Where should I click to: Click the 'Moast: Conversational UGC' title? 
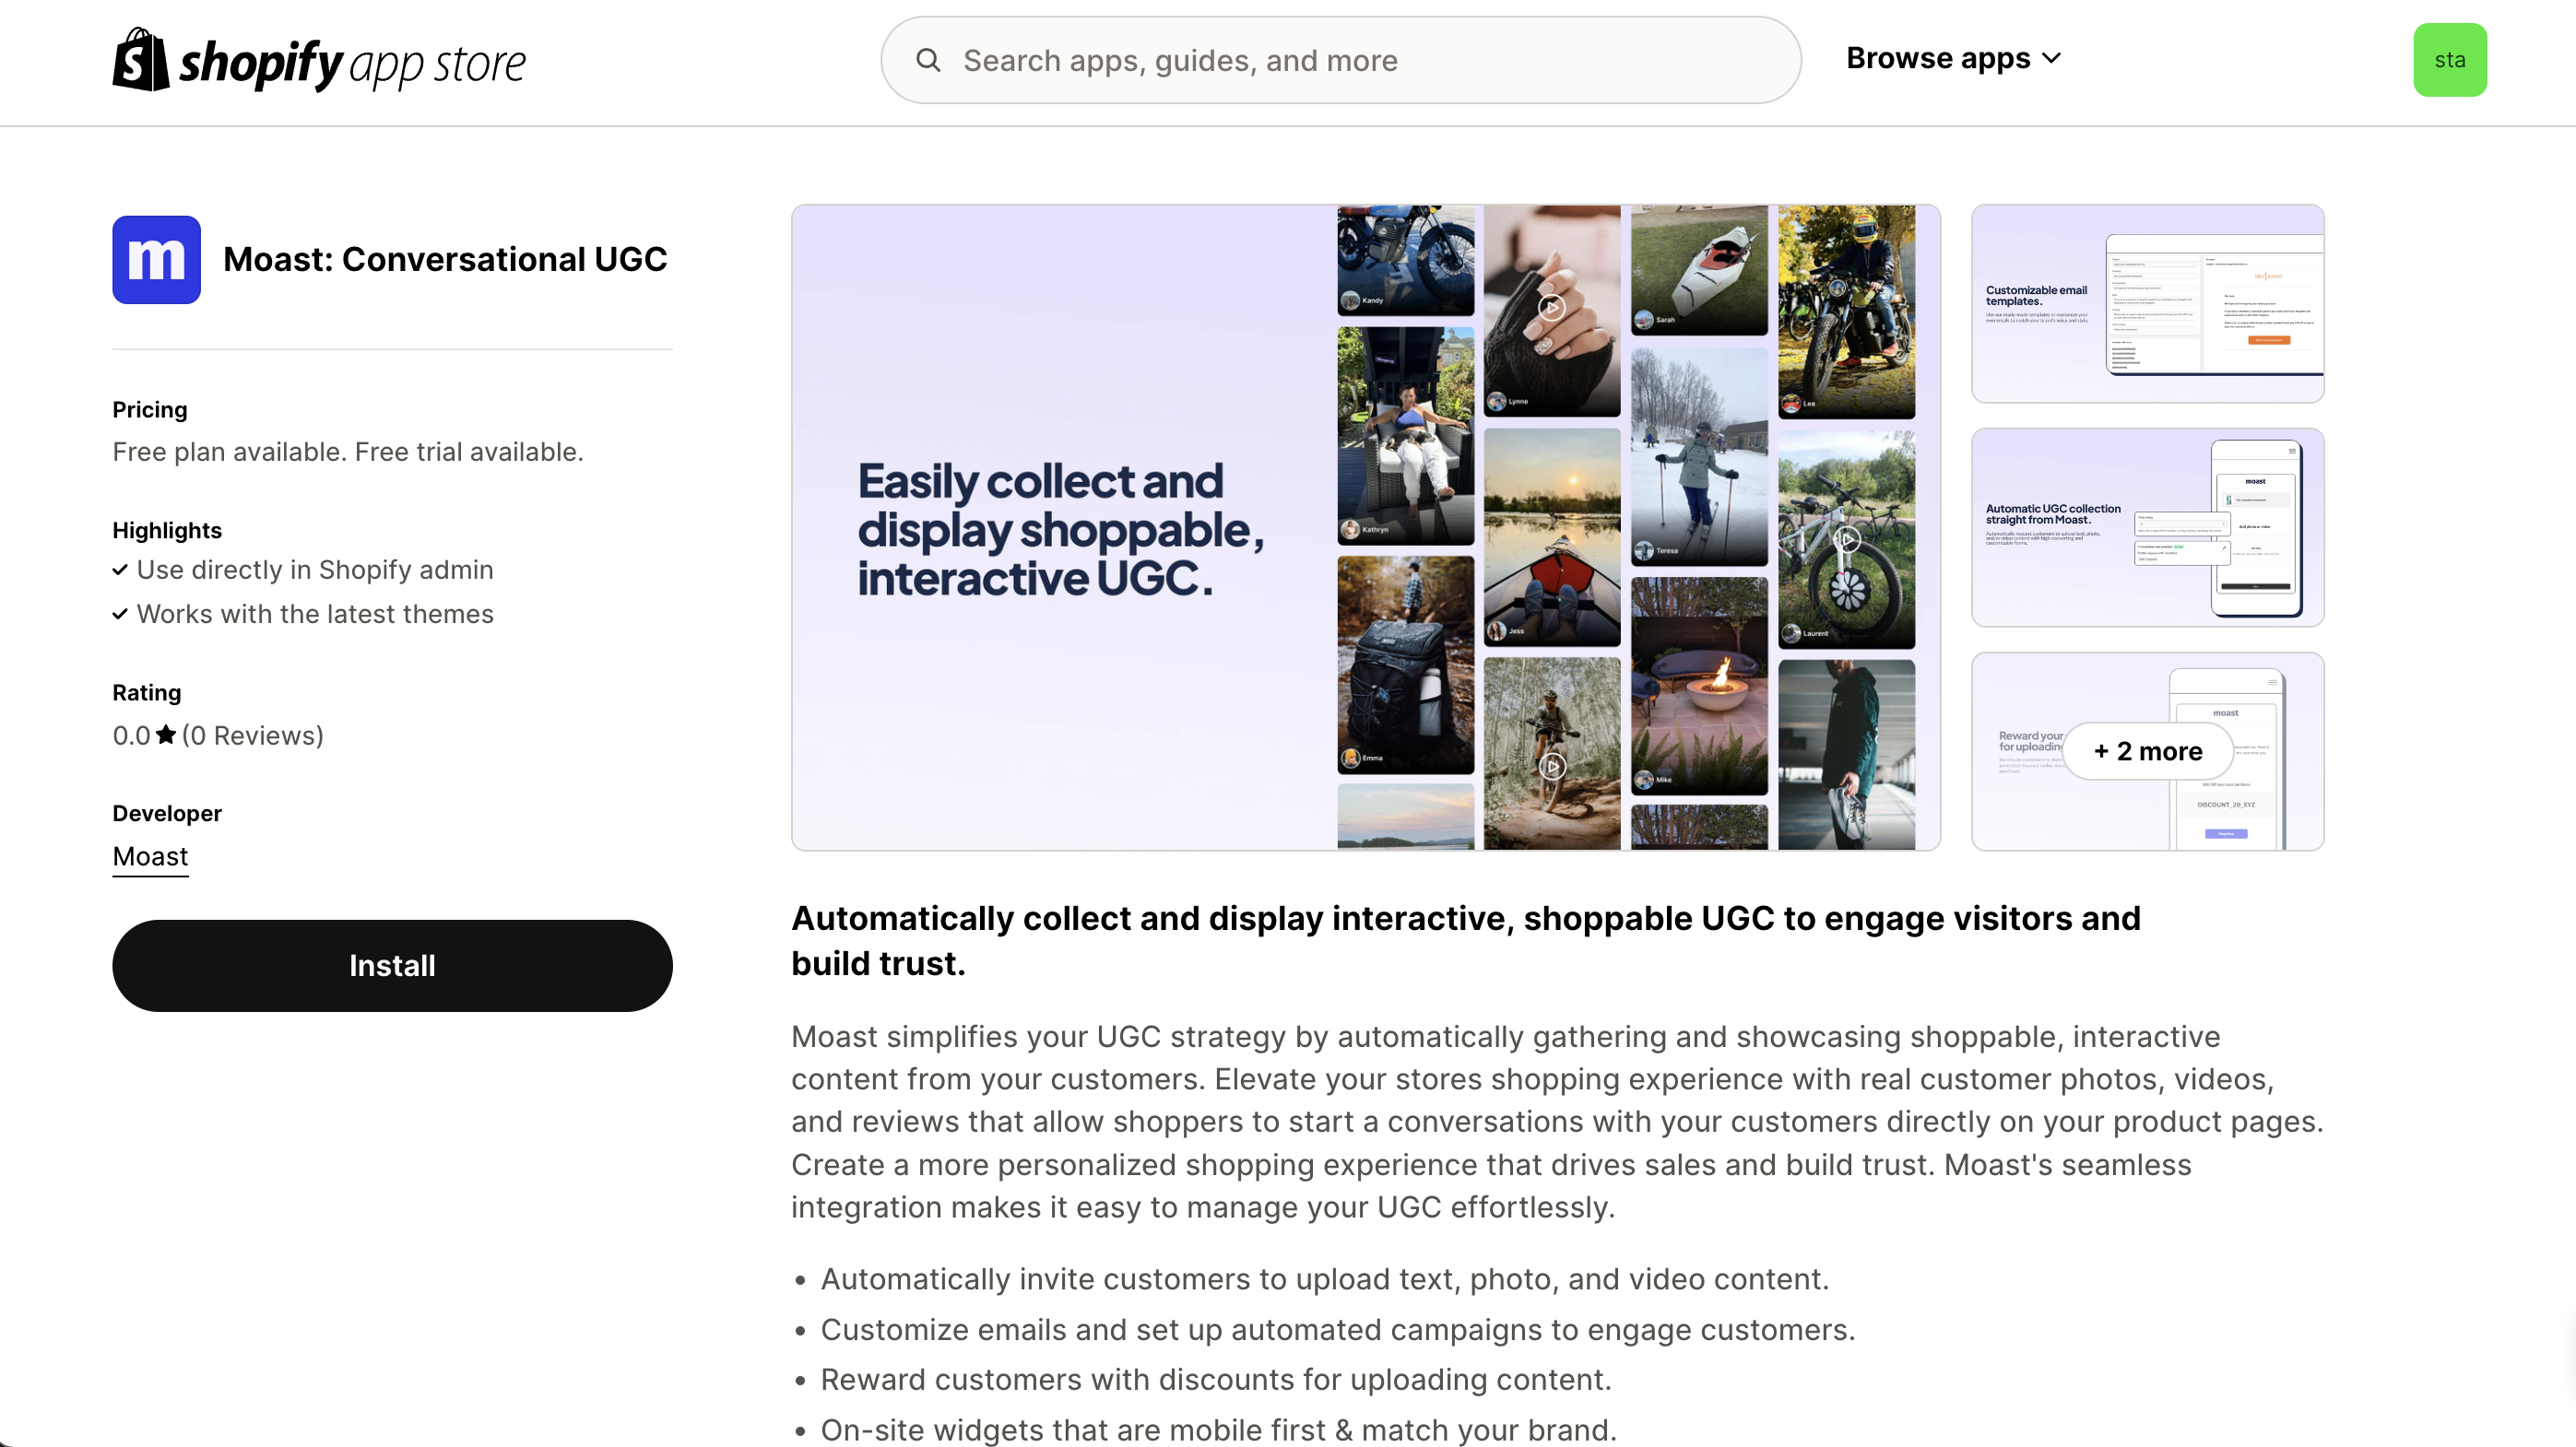coord(445,260)
